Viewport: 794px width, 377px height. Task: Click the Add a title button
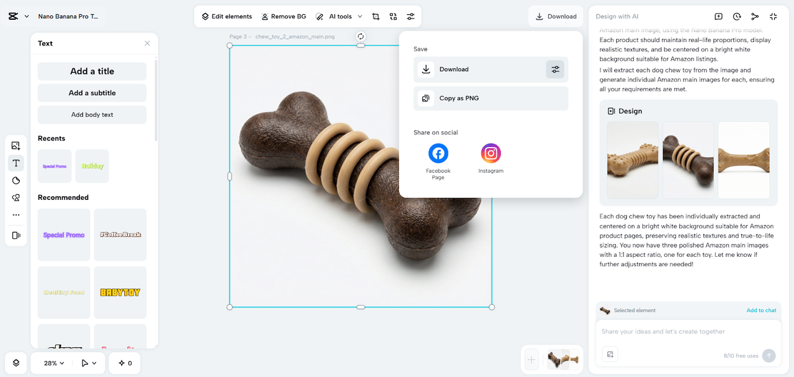(x=92, y=71)
